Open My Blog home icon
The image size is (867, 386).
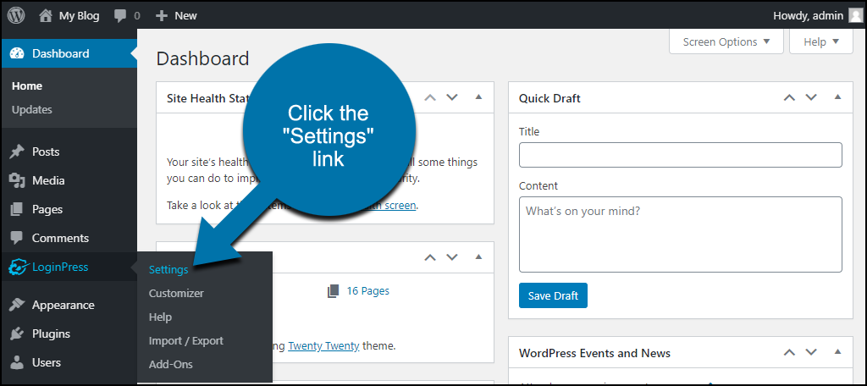click(46, 16)
